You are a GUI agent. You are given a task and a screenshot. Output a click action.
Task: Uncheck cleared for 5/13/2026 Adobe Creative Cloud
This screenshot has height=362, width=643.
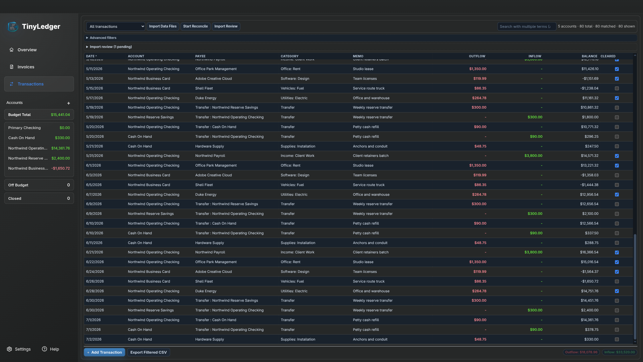617,79
